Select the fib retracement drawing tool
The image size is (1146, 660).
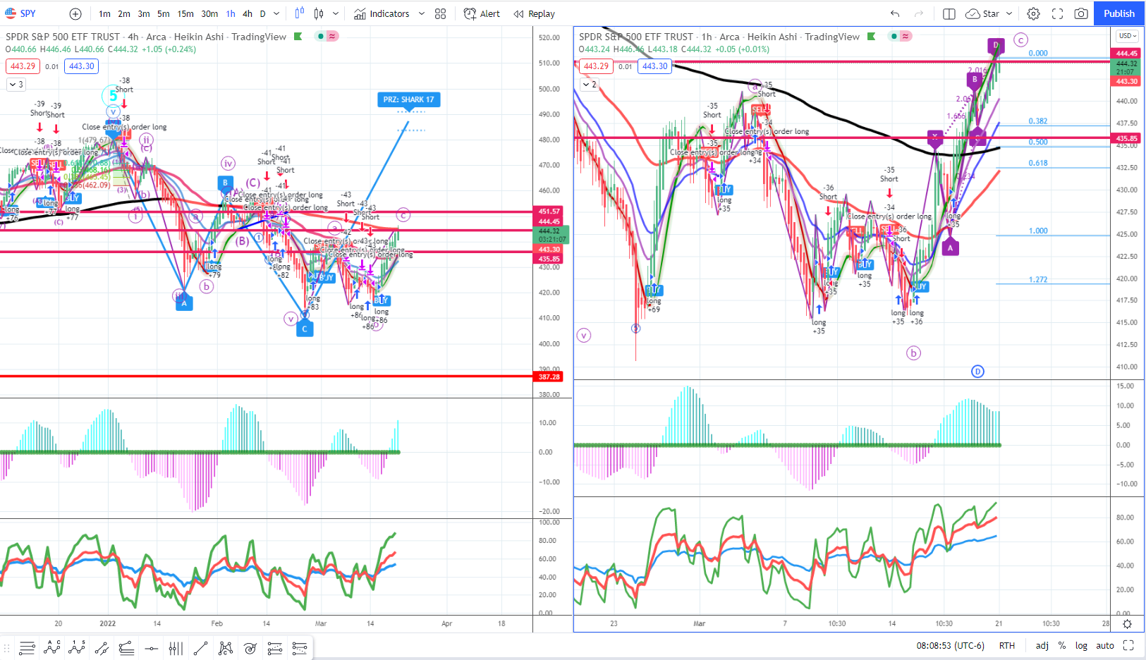[28, 648]
